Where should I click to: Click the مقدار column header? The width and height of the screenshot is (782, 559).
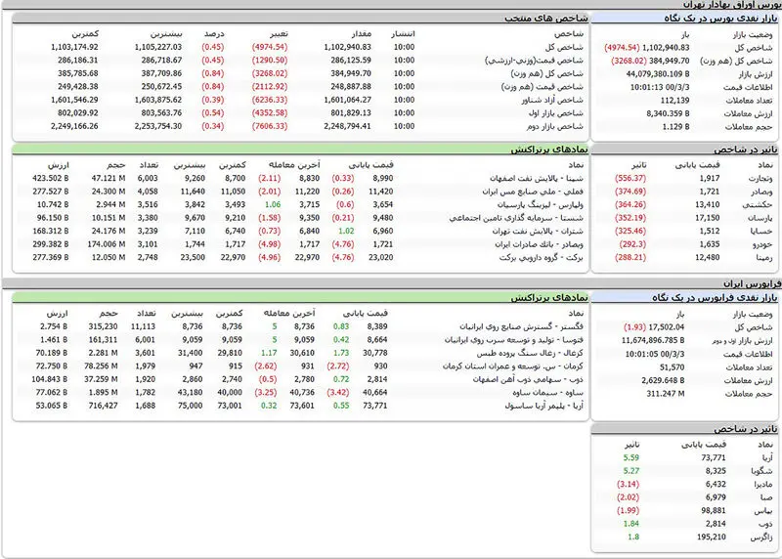pyautogui.click(x=361, y=34)
